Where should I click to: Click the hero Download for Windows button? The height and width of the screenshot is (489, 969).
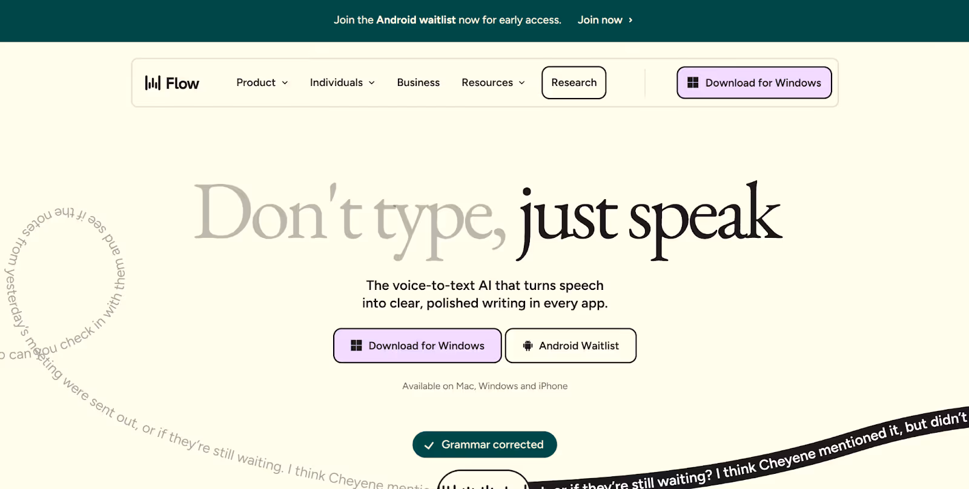tap(417, 346)
